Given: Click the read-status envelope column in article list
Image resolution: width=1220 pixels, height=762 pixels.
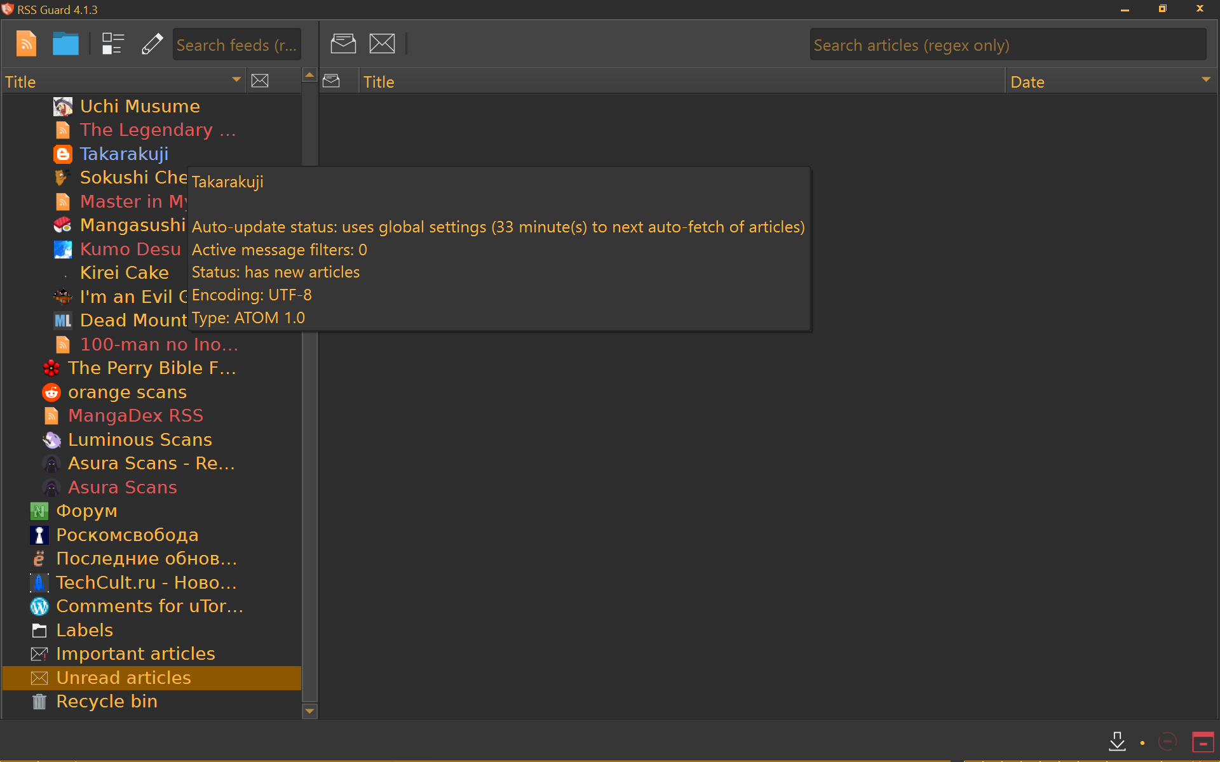Looking at the screenshot, I should tap(331, 81).
